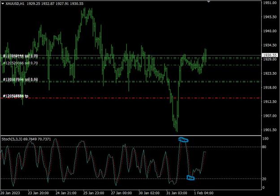Click the 1934.50 price scale label

pyautogui.click(x=270, y=45)
